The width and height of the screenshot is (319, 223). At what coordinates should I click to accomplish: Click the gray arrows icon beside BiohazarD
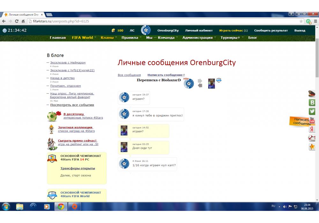pos(200,83)
